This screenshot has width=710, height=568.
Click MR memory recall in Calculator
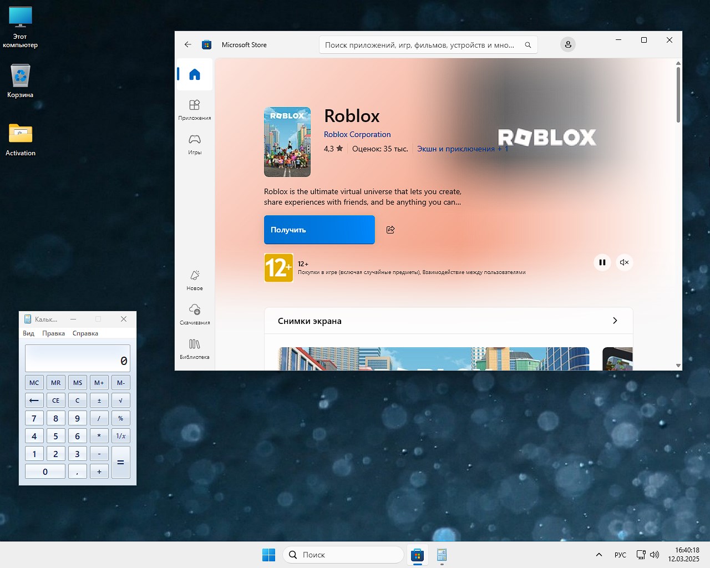(56, 383)
